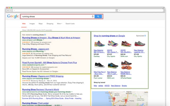Open New Balance 730 v1 product link
Viewport: 170px width, 106px height.
112,73
